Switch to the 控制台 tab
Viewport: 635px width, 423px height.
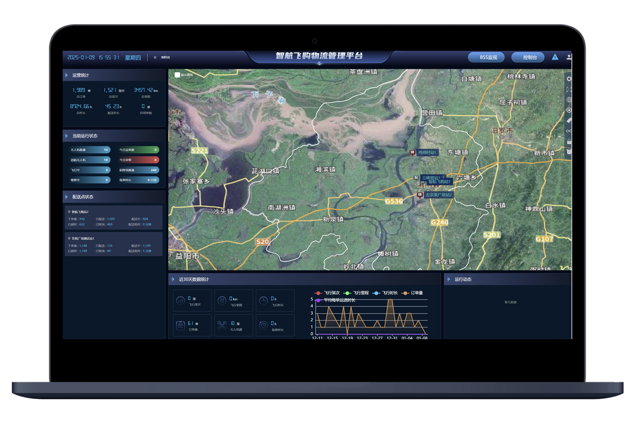pyautogui.click(x=530, y=57)
